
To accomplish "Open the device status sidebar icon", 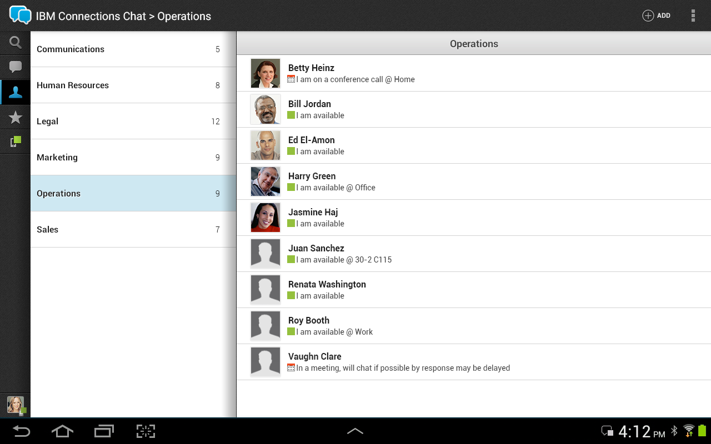I will (16, 142).
